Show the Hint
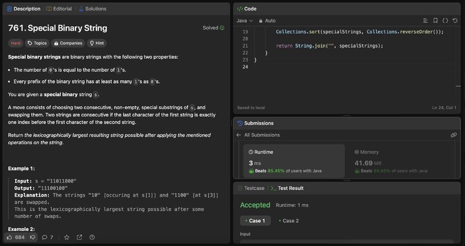This screenshot has width=465, height=246. (x=96, y=43)
